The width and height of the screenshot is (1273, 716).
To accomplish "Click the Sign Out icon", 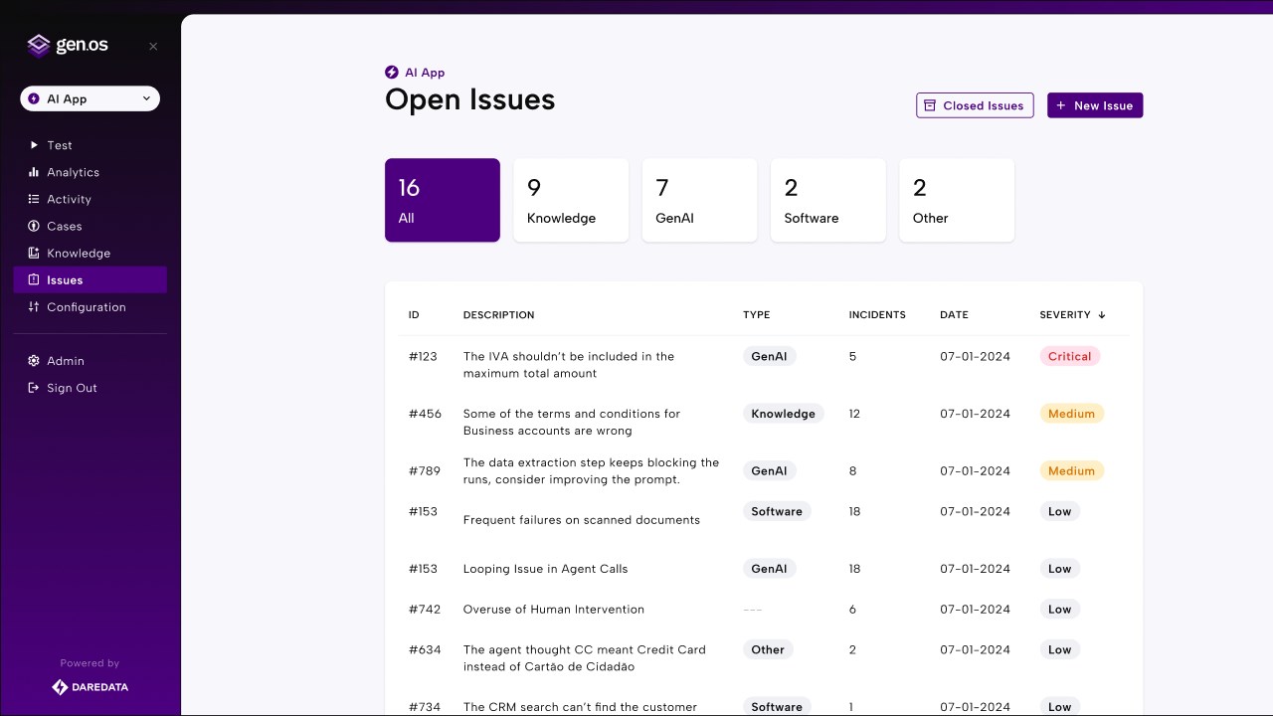I will tap(34, 388).
